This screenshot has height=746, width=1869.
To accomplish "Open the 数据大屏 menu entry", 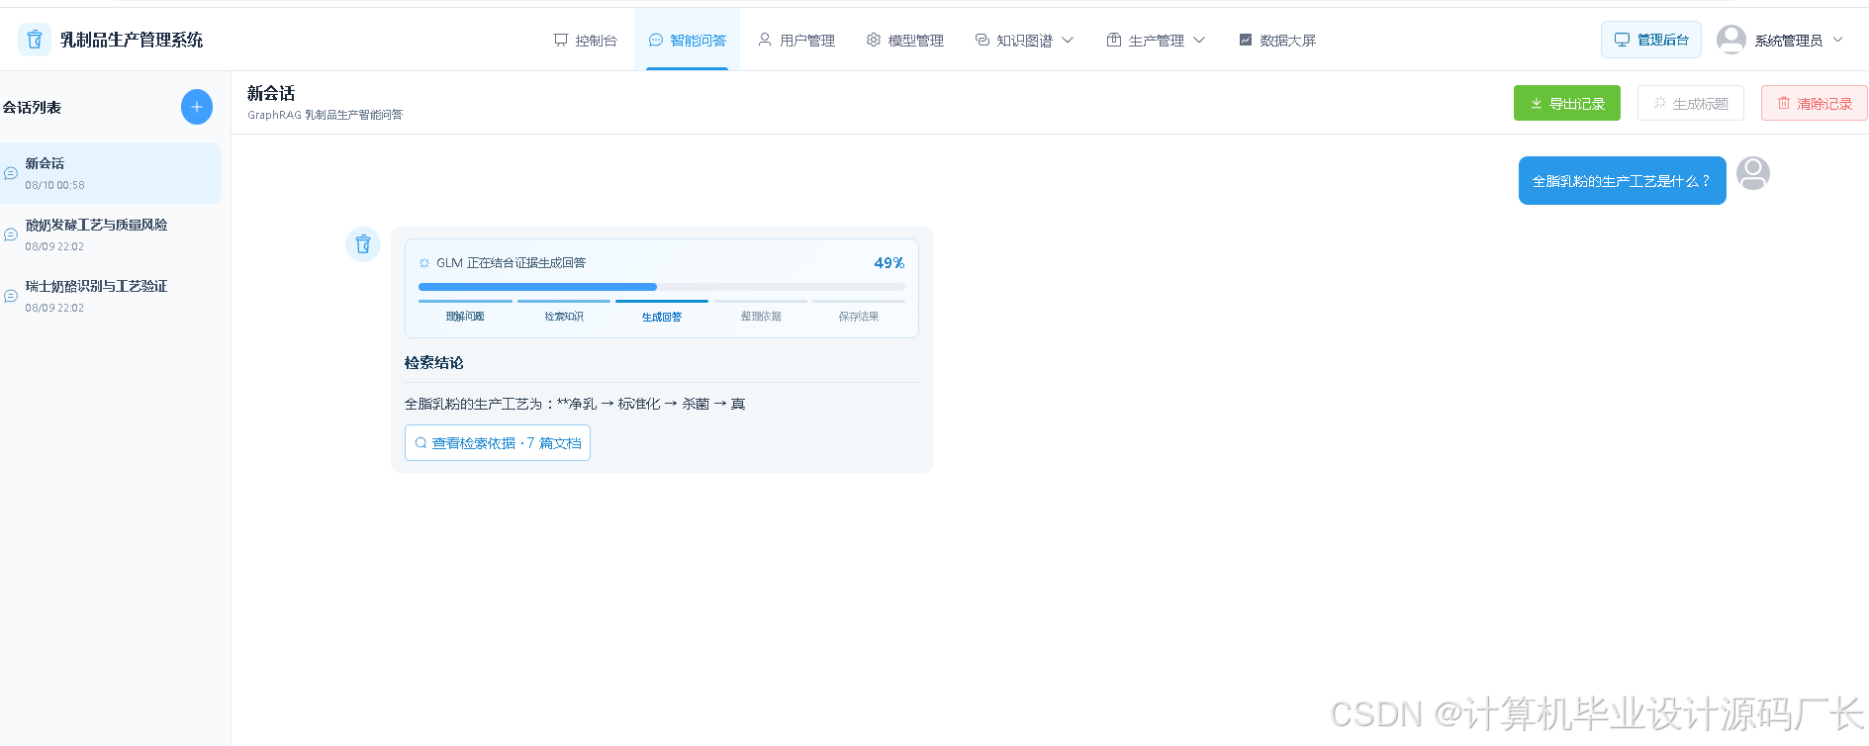I will pyautogui.click(x=1277, y=40).
